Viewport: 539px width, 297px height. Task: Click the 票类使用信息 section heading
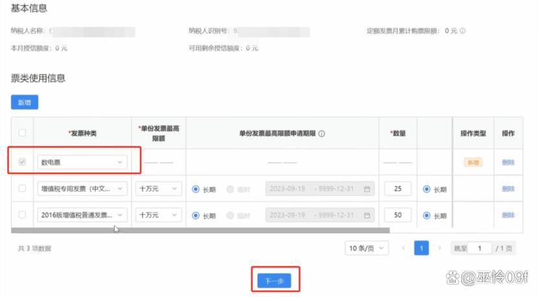[38, 78]
